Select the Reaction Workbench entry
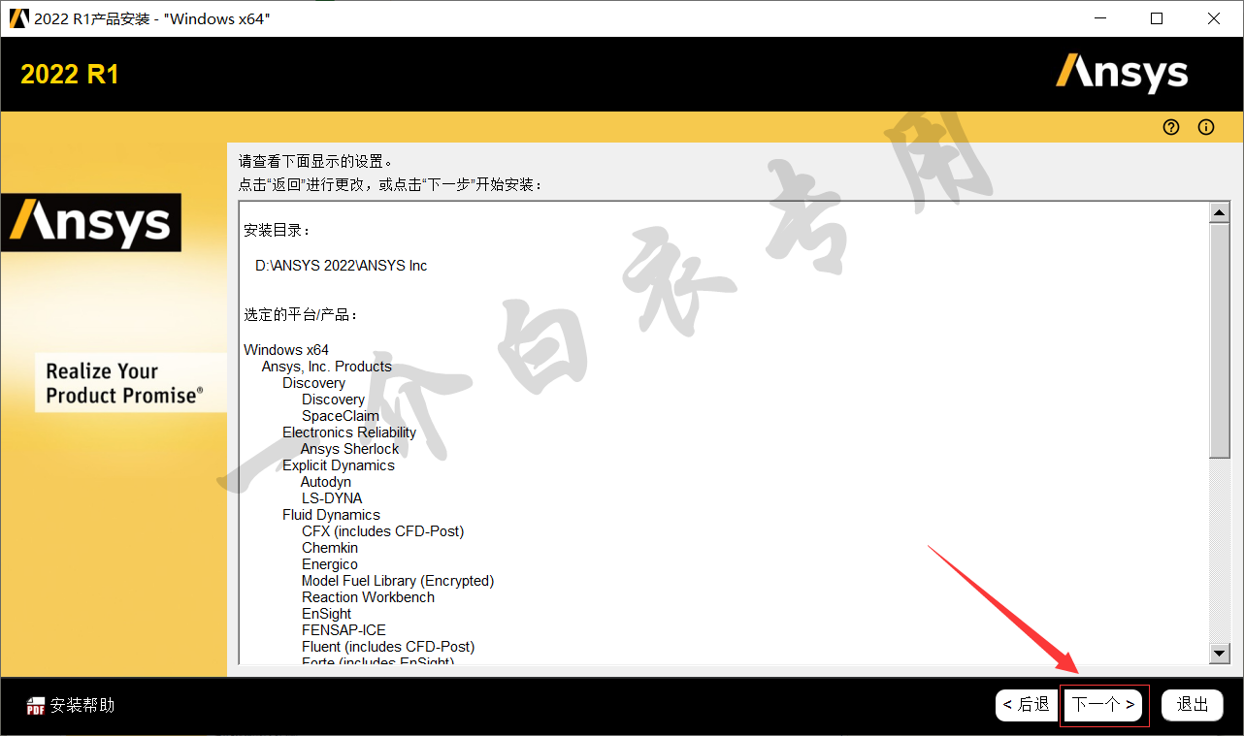Screen dimensions: 1244x736 (x=369, y=597)
